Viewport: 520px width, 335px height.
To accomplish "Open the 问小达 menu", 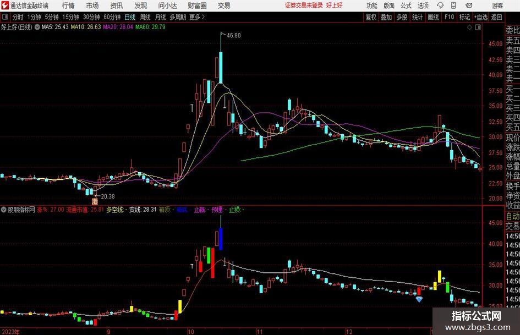I will pos(167,6).
